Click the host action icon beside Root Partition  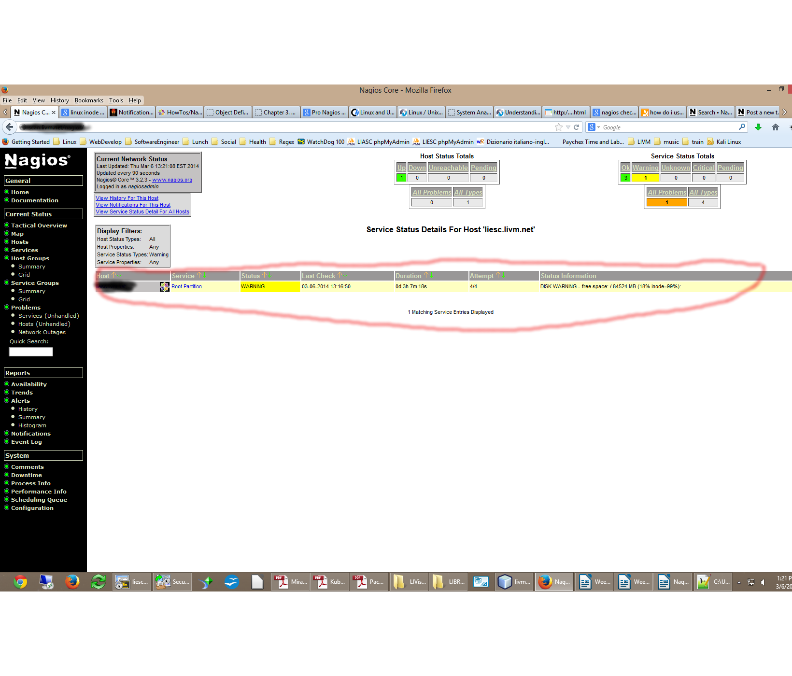pyautogui.click(x=164, y=287)
